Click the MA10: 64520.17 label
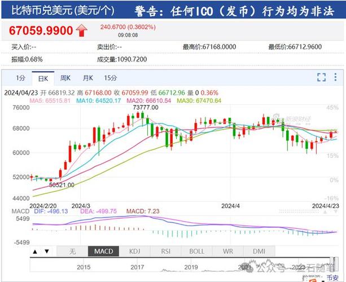346x282 pixels. (98, 101)
